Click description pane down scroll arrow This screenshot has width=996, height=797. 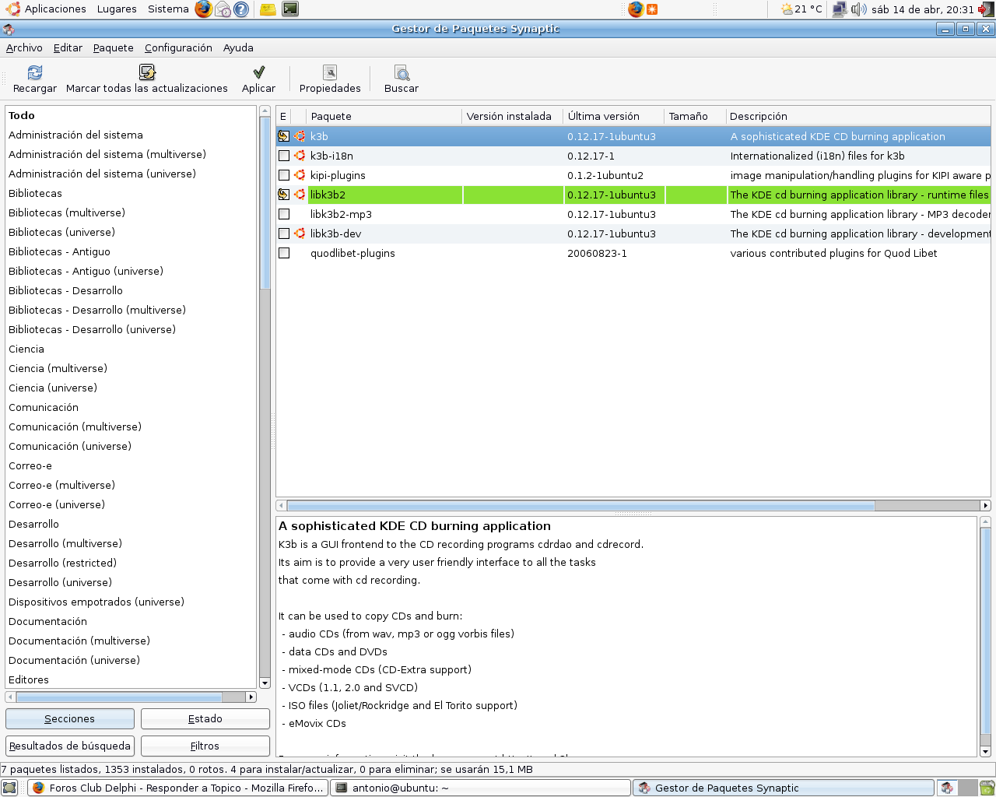coord(985,752)
